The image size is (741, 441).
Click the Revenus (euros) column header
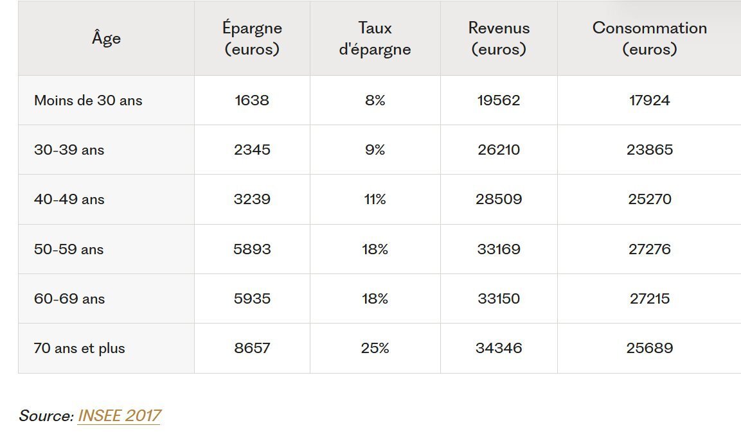pyautogui.click(x=499, y=39)
